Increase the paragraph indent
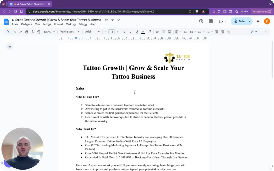274x171 pixels. tap(222, 32)
